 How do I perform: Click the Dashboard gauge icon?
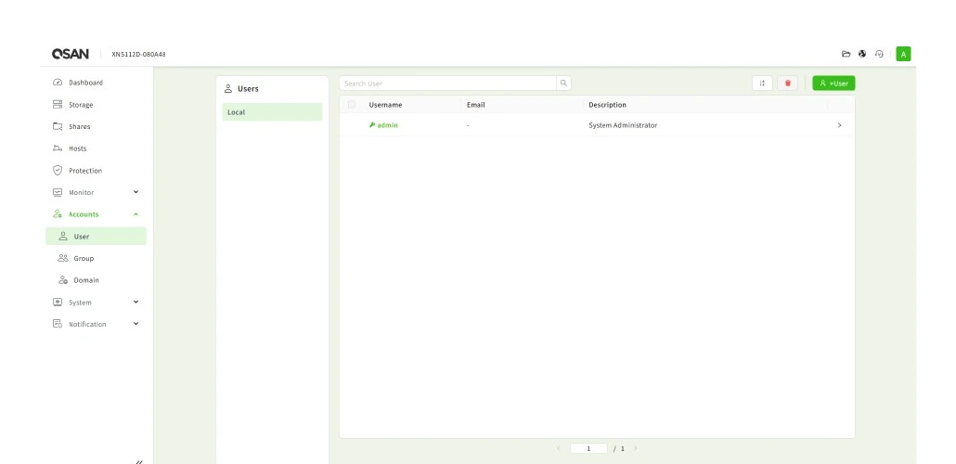58,83
